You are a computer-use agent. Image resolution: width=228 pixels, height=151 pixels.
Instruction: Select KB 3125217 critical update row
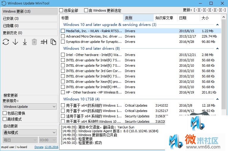click(x=140, y=111)
